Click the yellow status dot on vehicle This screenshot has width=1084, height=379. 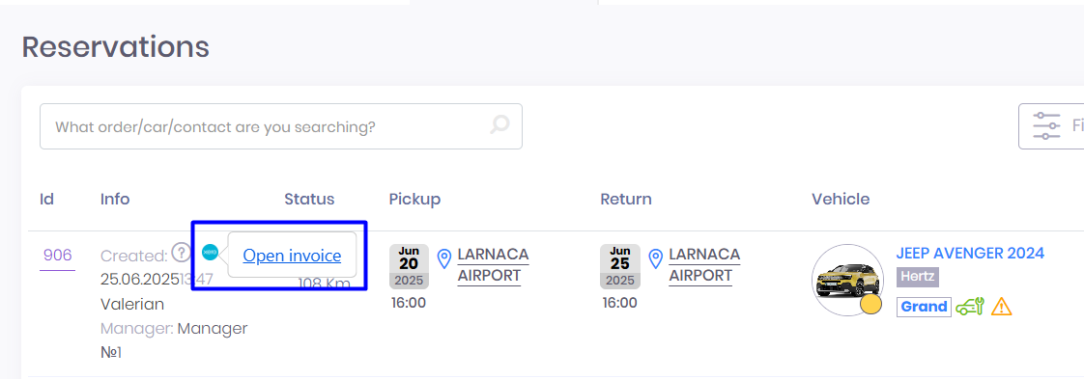point(871,305)
